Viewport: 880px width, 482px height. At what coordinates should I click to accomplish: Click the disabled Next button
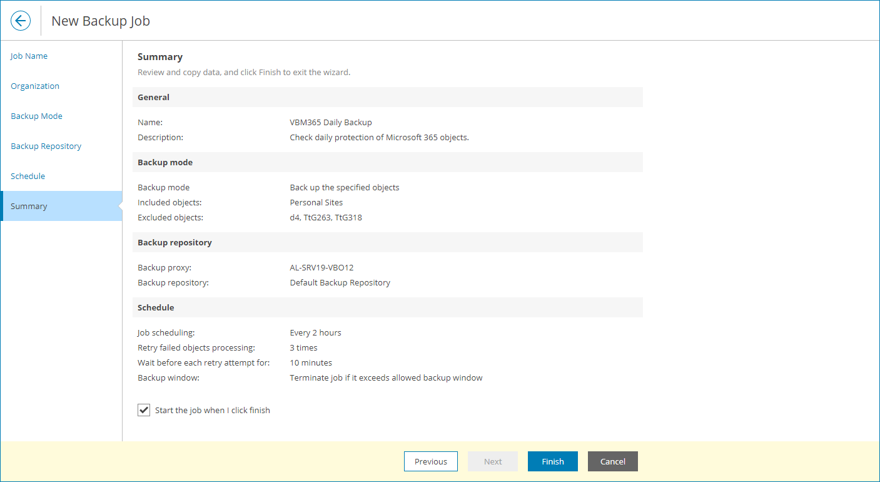point(492,461)
